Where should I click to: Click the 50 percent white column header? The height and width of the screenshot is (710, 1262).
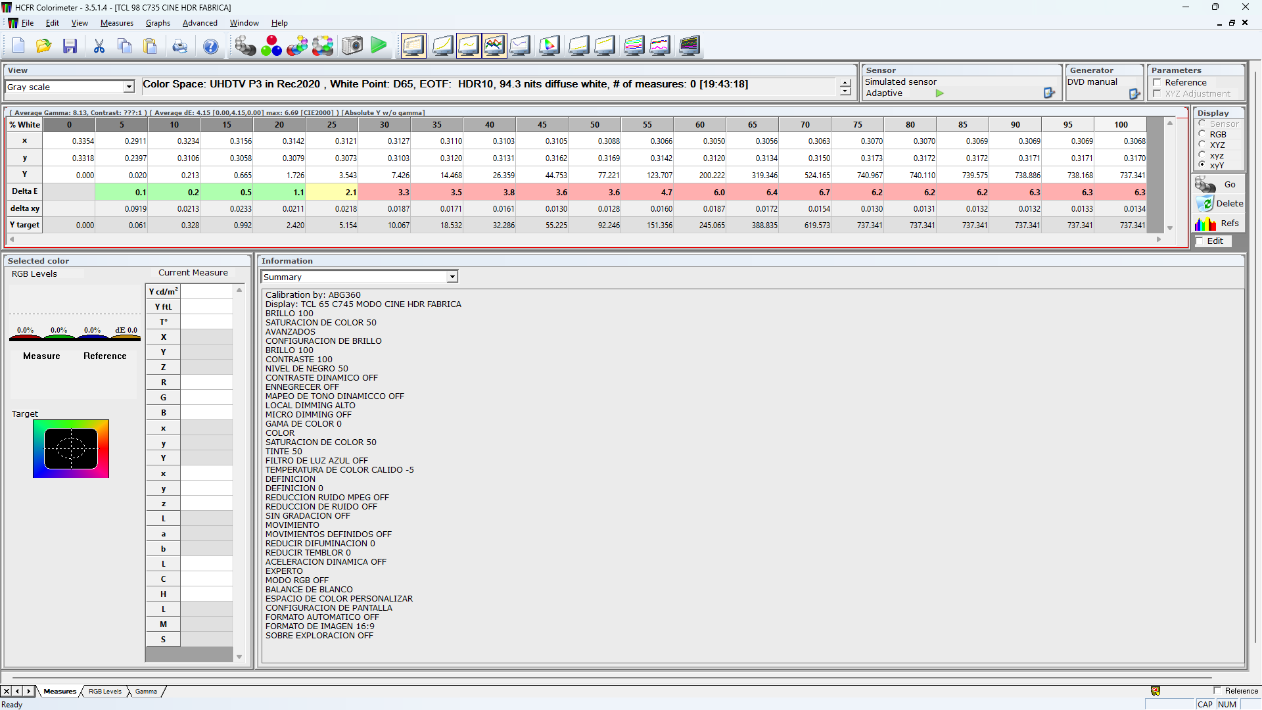[x=595, y=124]
